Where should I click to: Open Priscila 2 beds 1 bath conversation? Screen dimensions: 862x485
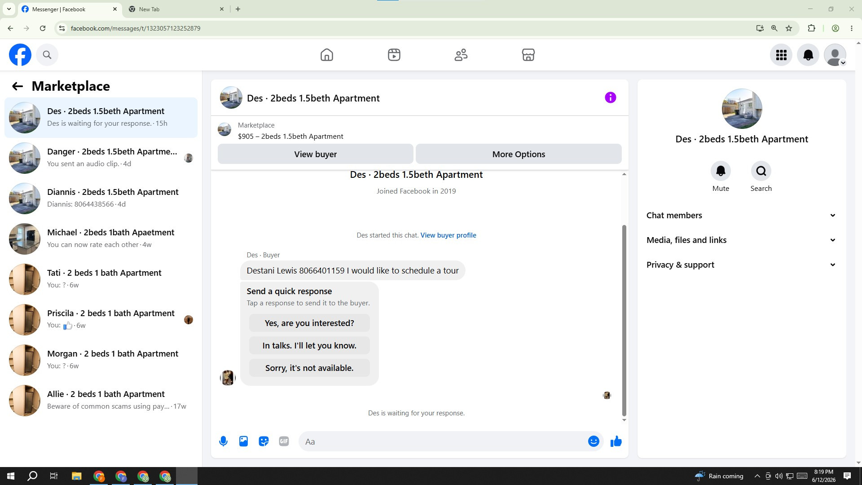[x=101, y=320]
